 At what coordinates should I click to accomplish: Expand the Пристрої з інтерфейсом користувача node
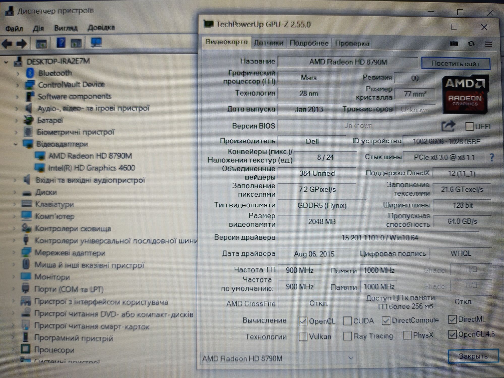point(13,301)
